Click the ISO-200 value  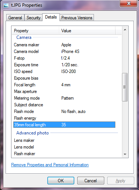point(68,71)
